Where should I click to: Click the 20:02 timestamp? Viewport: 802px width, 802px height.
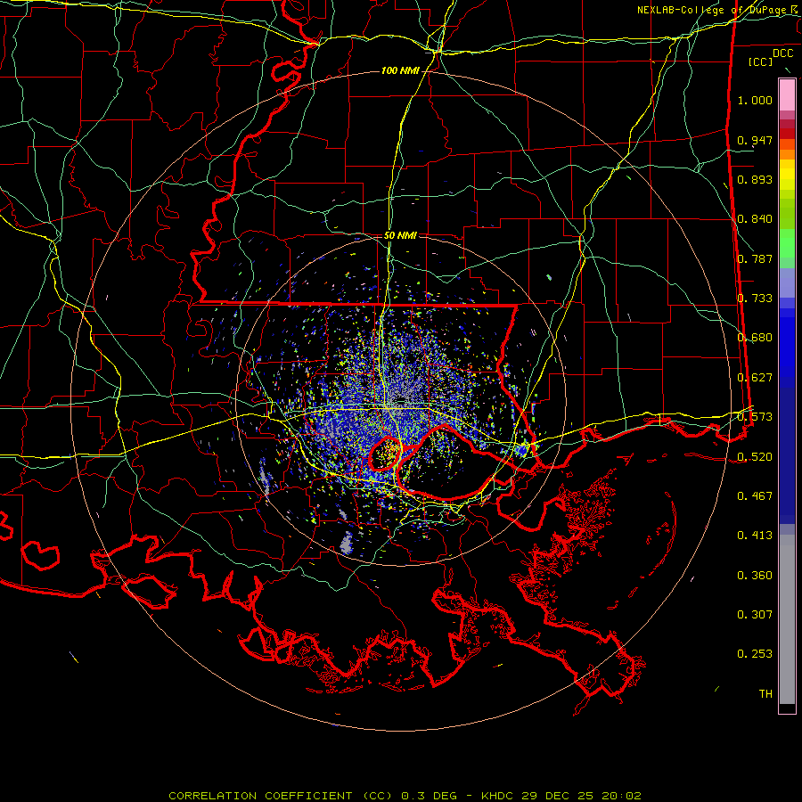pos(622,796)
